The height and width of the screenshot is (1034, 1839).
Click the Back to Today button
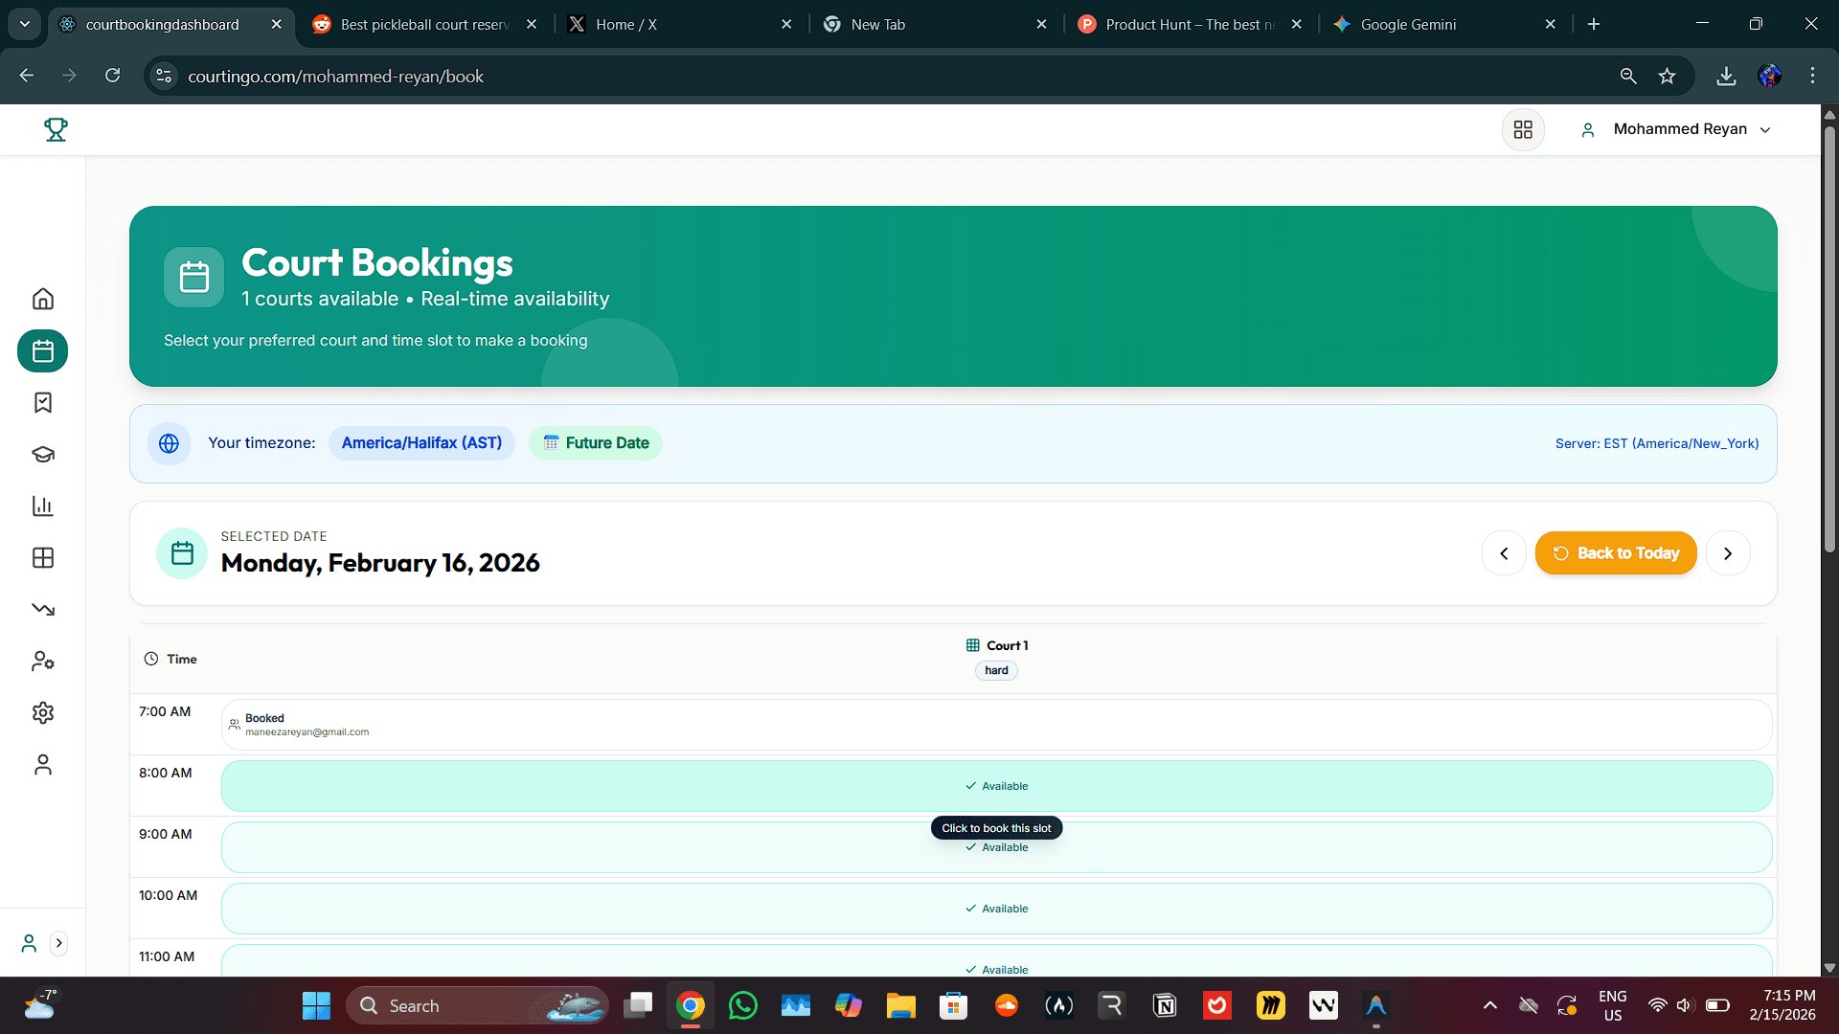1616,552
